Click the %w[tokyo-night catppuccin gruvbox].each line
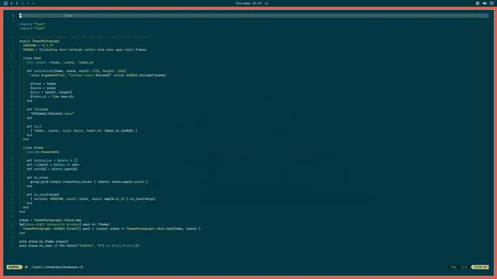Screen dimensions: 497x279 [64, 224]
